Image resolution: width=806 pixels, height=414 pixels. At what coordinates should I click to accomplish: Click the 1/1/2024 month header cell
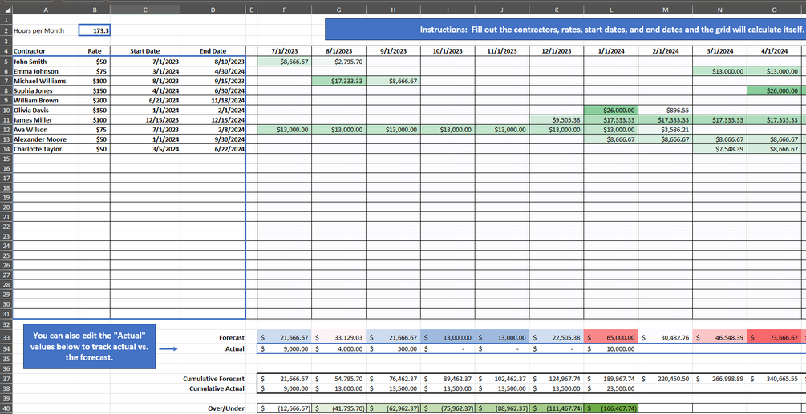[610, 51]
